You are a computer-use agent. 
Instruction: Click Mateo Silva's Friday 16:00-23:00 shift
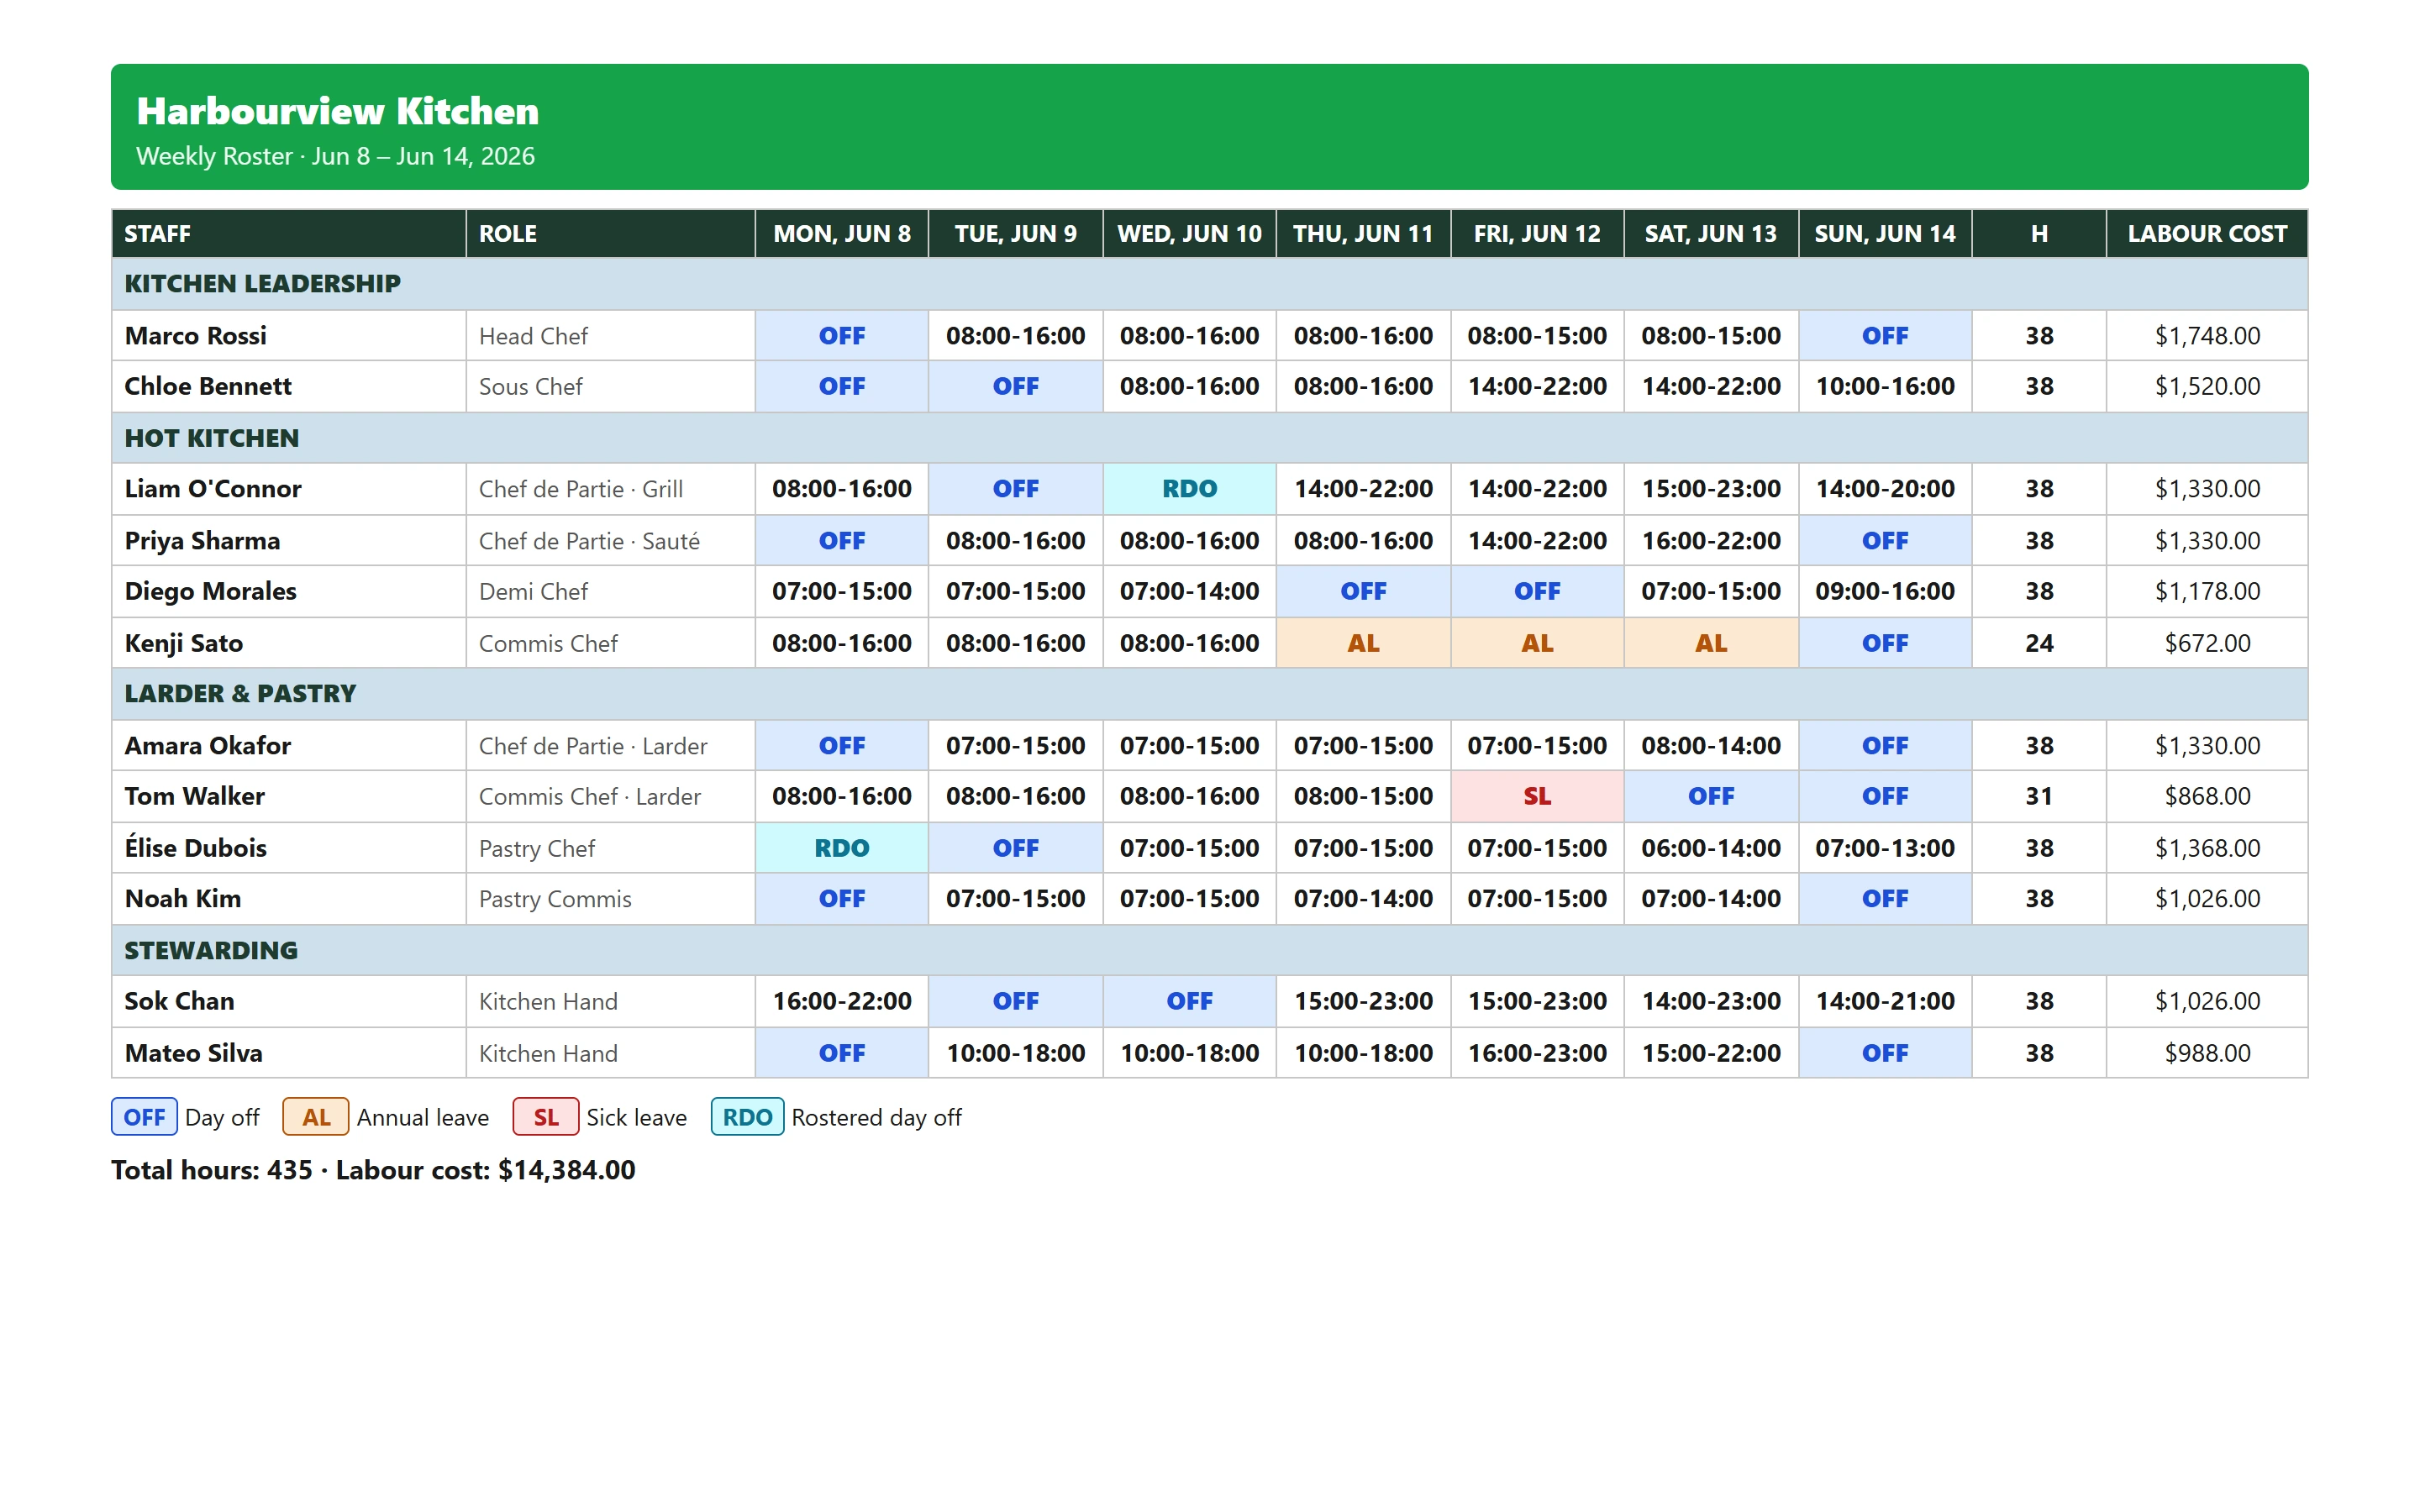click(x=1537, y=1053)
